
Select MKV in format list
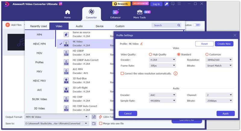pos(39,71)
